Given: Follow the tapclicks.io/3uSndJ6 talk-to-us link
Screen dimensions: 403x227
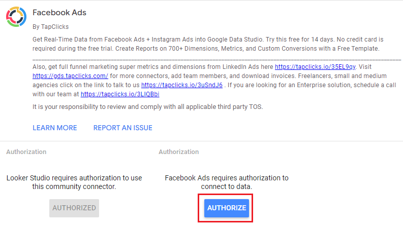Looking at the screenshot, I should (x=182, y=85).
